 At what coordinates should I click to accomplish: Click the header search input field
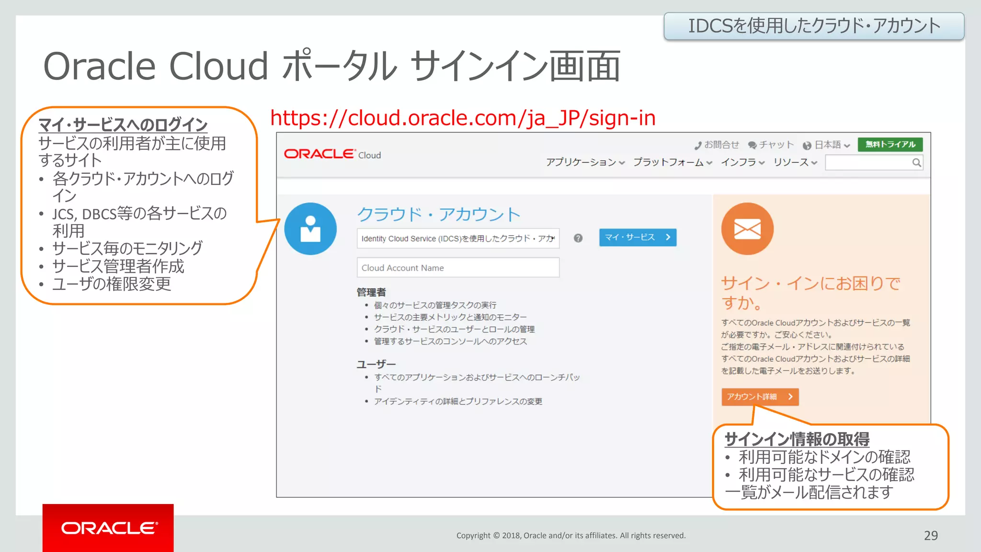(874, 162)
